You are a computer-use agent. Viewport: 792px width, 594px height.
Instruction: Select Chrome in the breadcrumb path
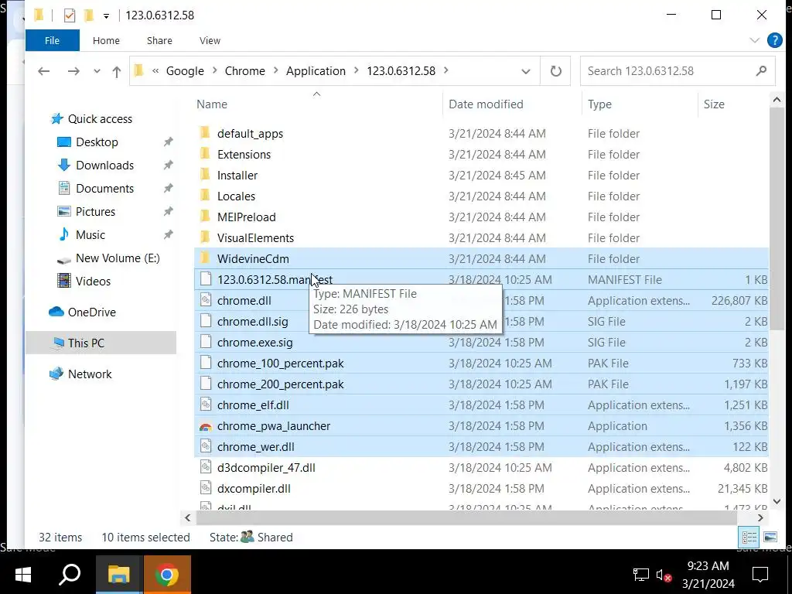tap(244, 71)
